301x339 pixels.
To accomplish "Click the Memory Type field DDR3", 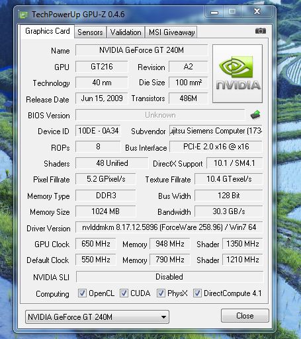I will (x=106, y=196).
